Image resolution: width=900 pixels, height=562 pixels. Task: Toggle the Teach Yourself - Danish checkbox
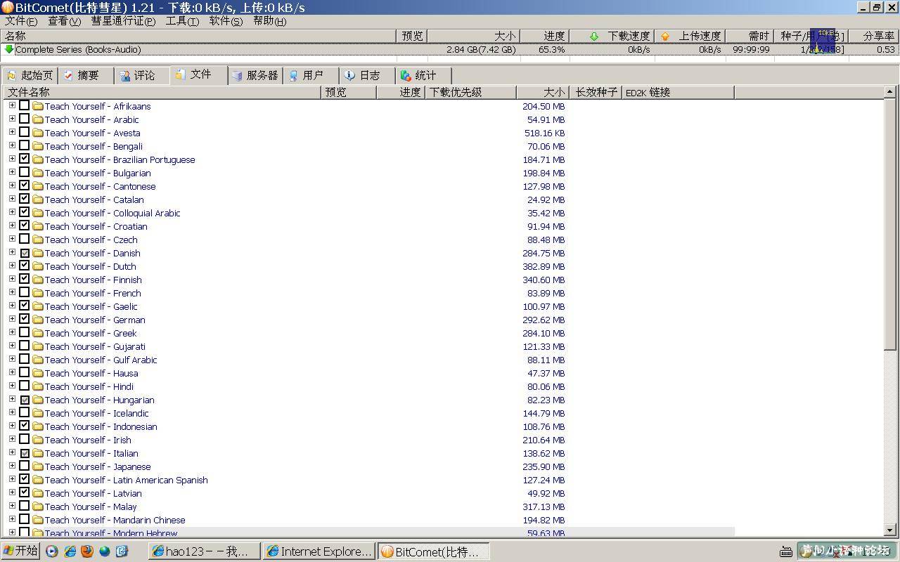pos(25,253)
